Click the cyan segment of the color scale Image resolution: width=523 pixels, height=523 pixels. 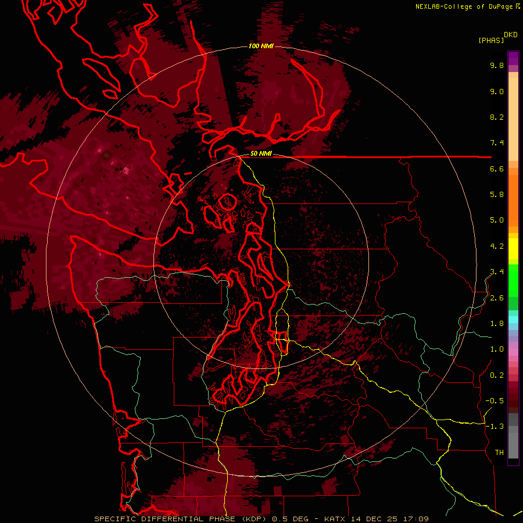513,319
